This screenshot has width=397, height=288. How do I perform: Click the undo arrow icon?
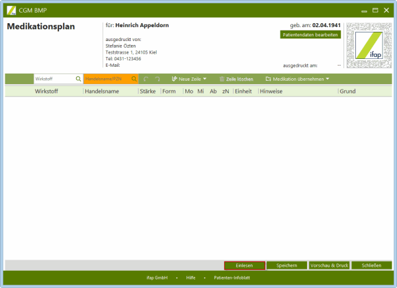(x=146, y=79)
